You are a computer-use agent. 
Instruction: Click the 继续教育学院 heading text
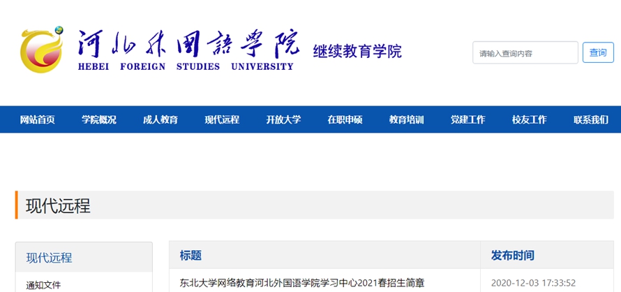[x=357, y=52]
